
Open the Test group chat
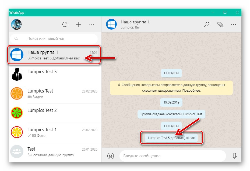55,152
